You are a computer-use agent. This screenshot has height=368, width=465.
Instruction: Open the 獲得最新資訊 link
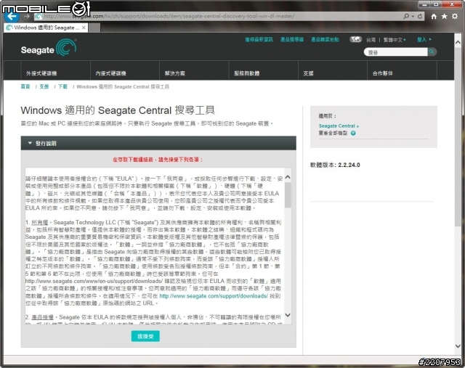(259, 39)
